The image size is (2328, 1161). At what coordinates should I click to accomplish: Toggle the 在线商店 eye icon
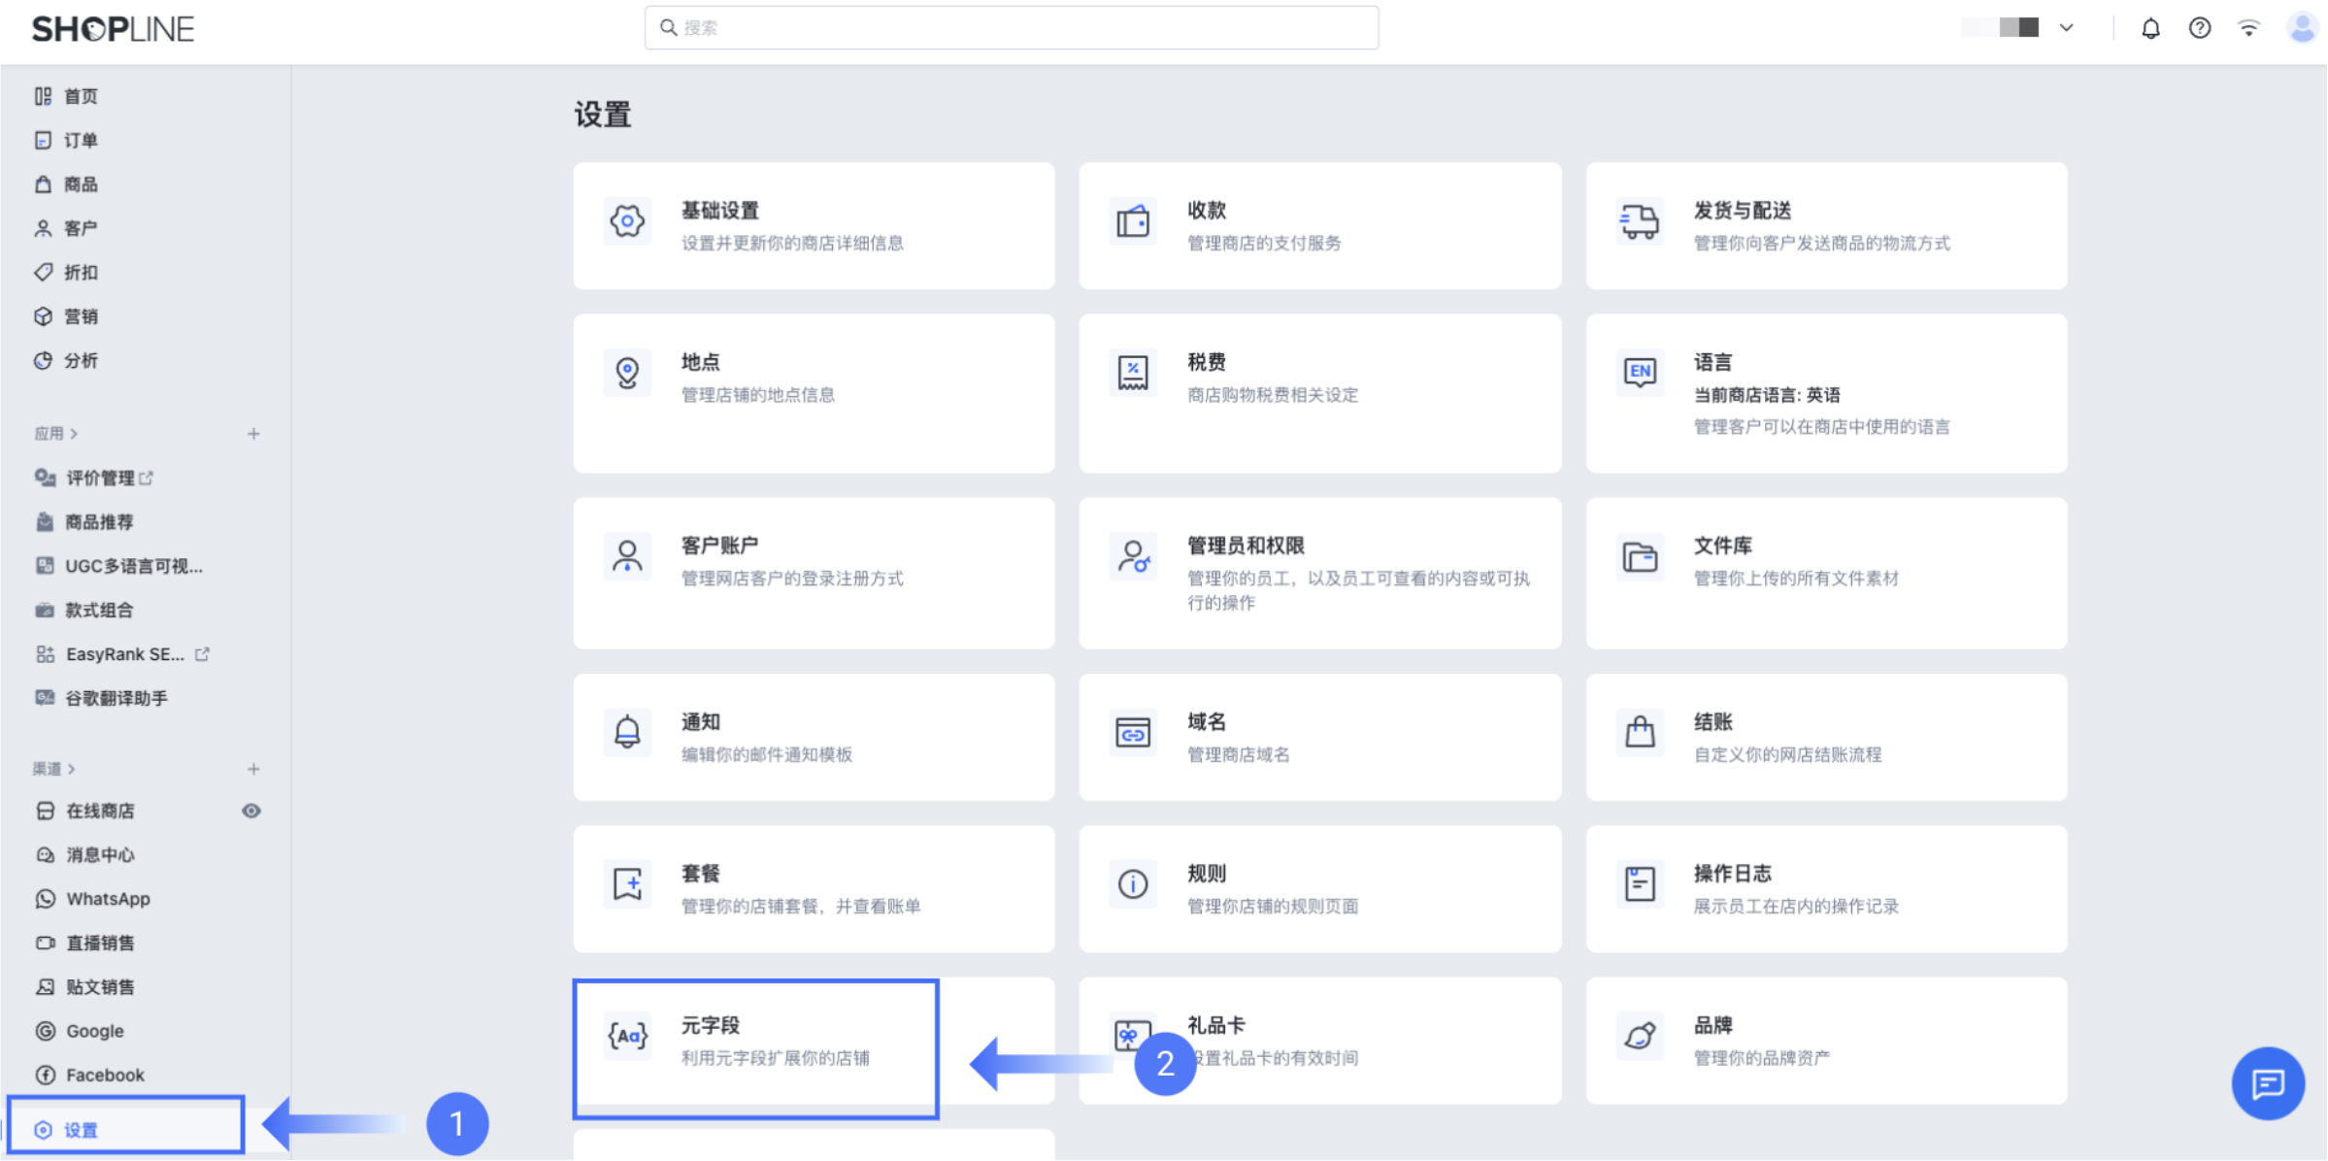(251, 811)
